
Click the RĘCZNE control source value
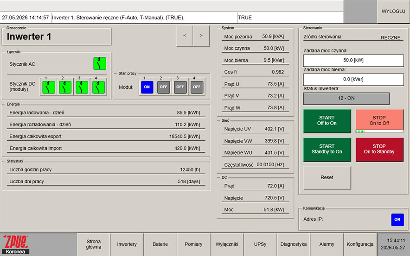(x=391, y=37)
